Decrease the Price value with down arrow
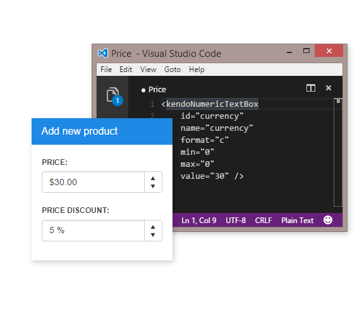Viewport: 357px width, 316px height. click(x=153, y=186)
